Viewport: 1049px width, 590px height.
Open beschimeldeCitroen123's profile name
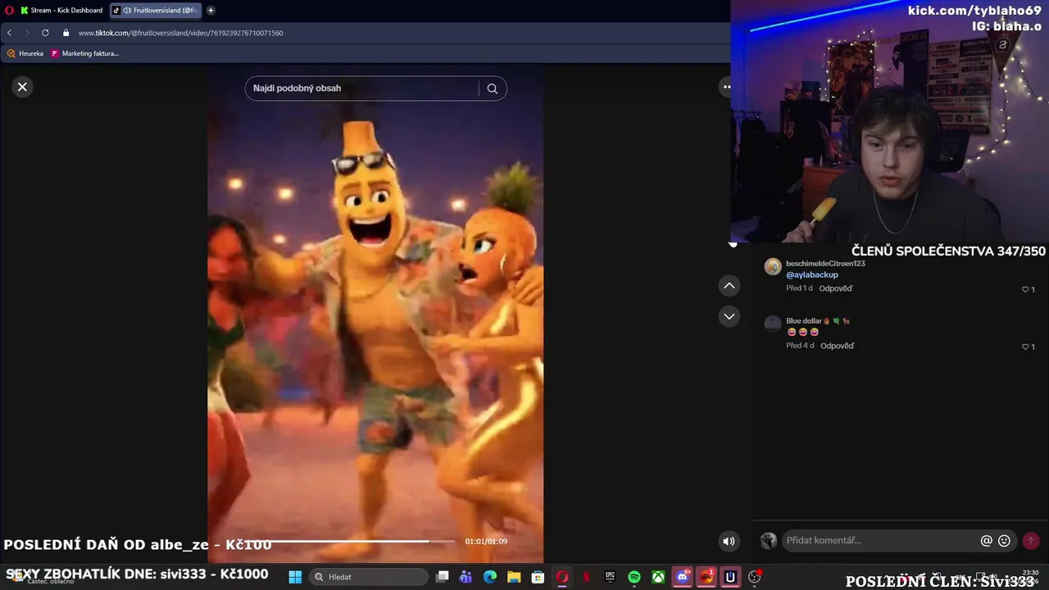tap(825, 264)
